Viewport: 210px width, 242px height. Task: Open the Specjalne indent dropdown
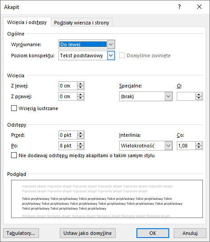[168, 96]
